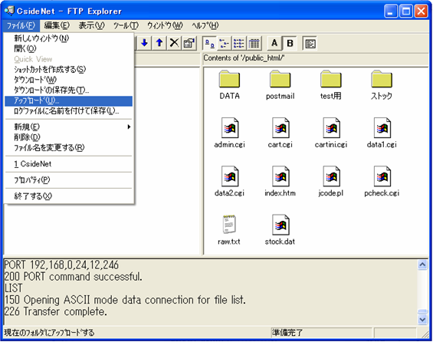The image size is (433, 342).
Task: Open the properties toolbar icon
Action: point(189,43)
